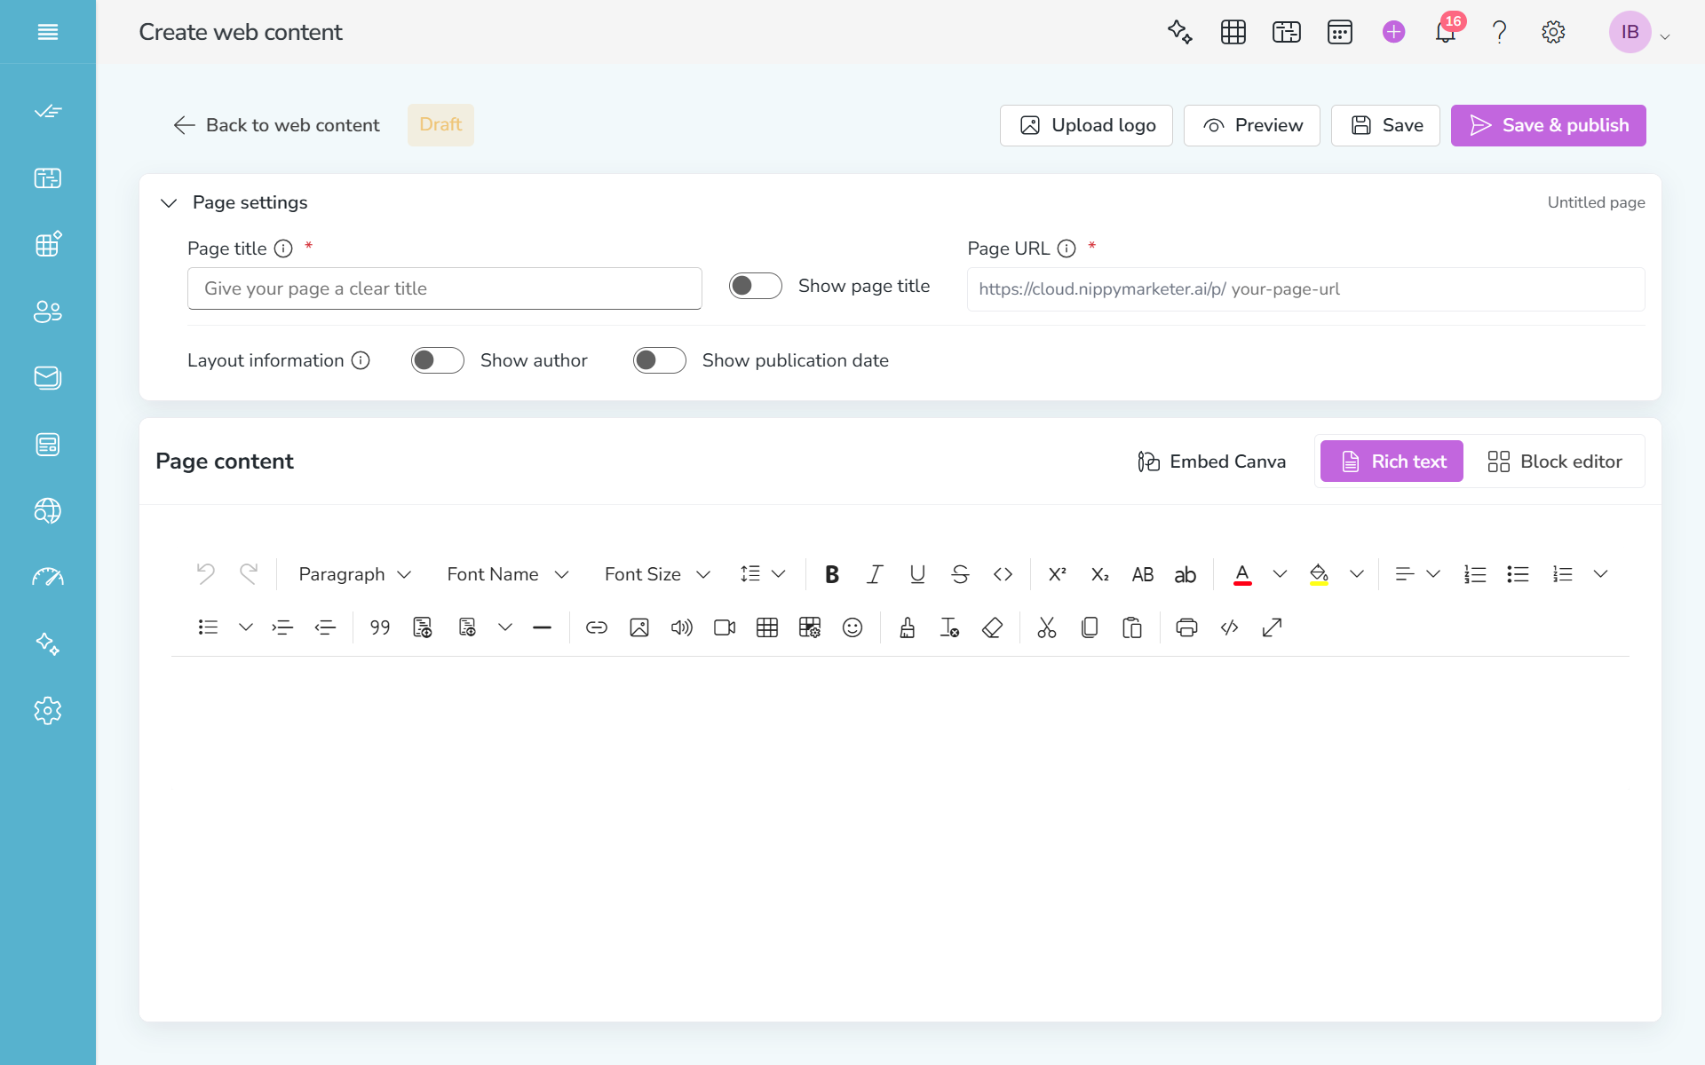Open the emoji picker

click(852, 627)
